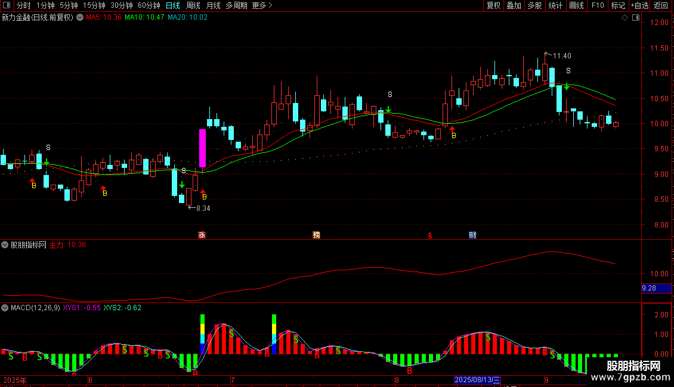
Task: Select the 30分钟 period tab
Action: (x=121, y=5)
